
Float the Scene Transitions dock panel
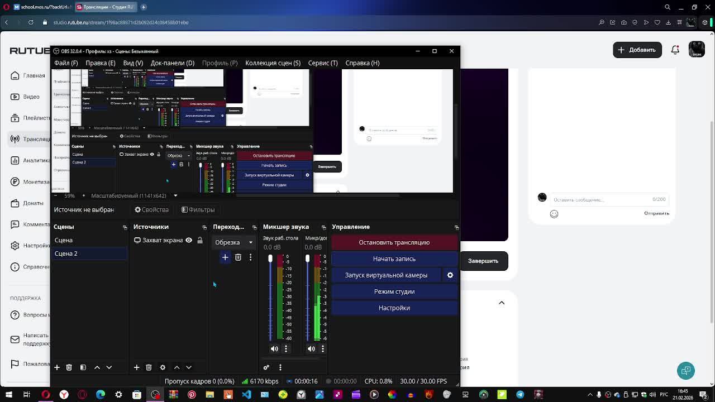click(254, 227)
